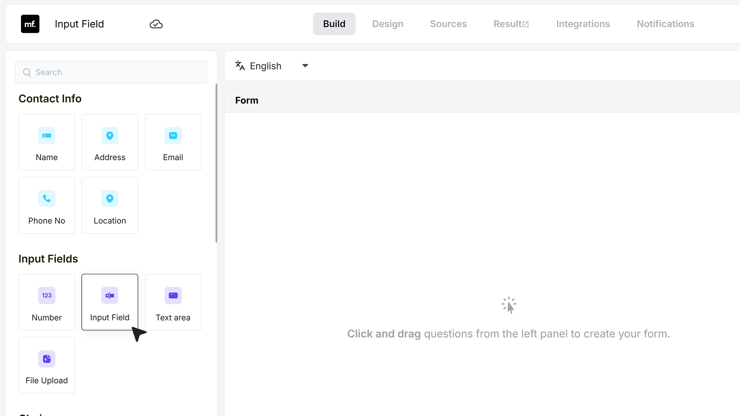Screen dimensions: 740x416
Task: Switch to the Sources tab
Action: (448, 24)
